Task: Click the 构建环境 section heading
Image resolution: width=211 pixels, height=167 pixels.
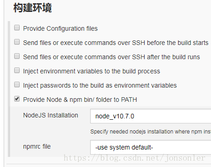Action: (32, 8)
